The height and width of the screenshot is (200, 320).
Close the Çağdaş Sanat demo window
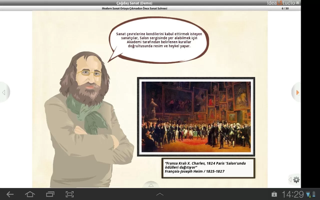[x=298, y=2]
